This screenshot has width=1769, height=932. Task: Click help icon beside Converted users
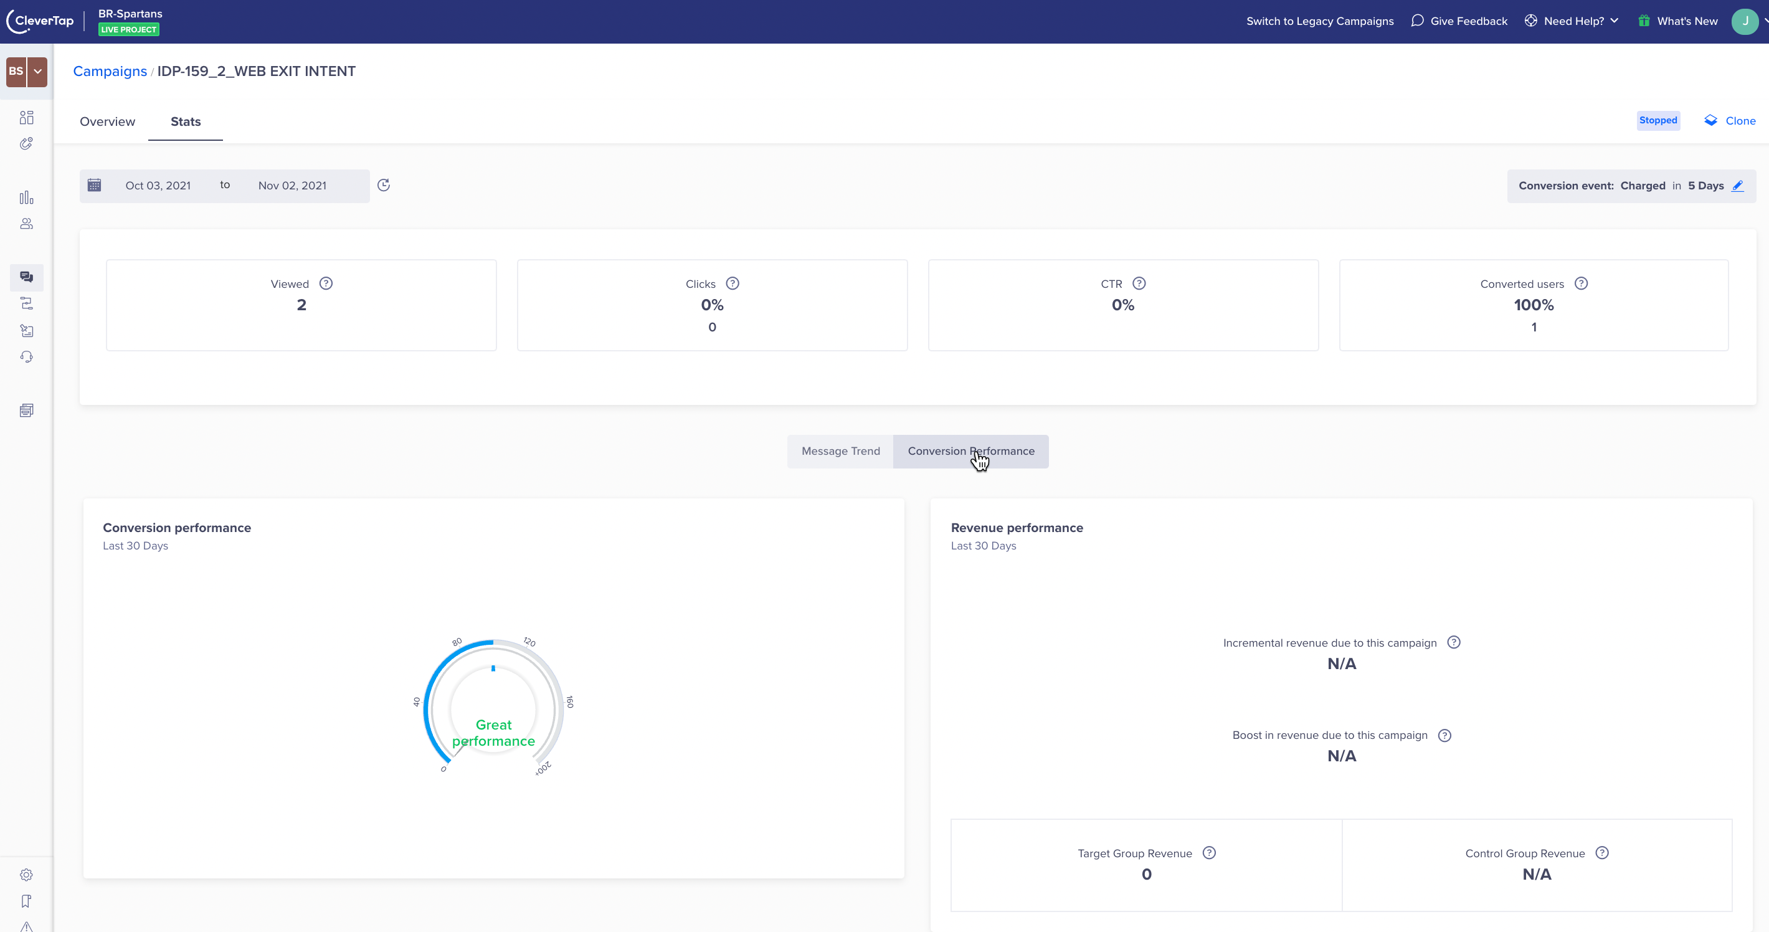pyautogui.click(x=1581, y=283)
